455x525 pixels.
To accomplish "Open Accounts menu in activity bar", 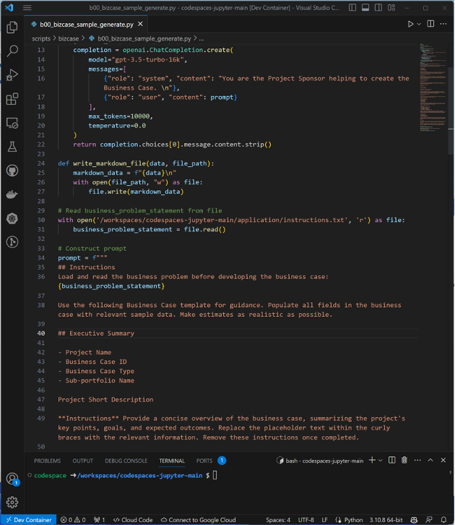I will coord(12,479).
